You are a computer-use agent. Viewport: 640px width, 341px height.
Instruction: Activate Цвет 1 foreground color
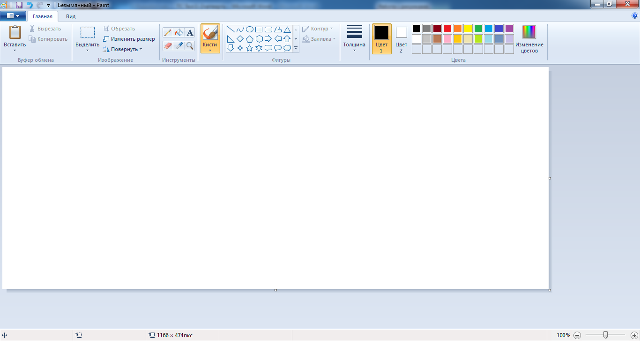[x=382, y=39]
